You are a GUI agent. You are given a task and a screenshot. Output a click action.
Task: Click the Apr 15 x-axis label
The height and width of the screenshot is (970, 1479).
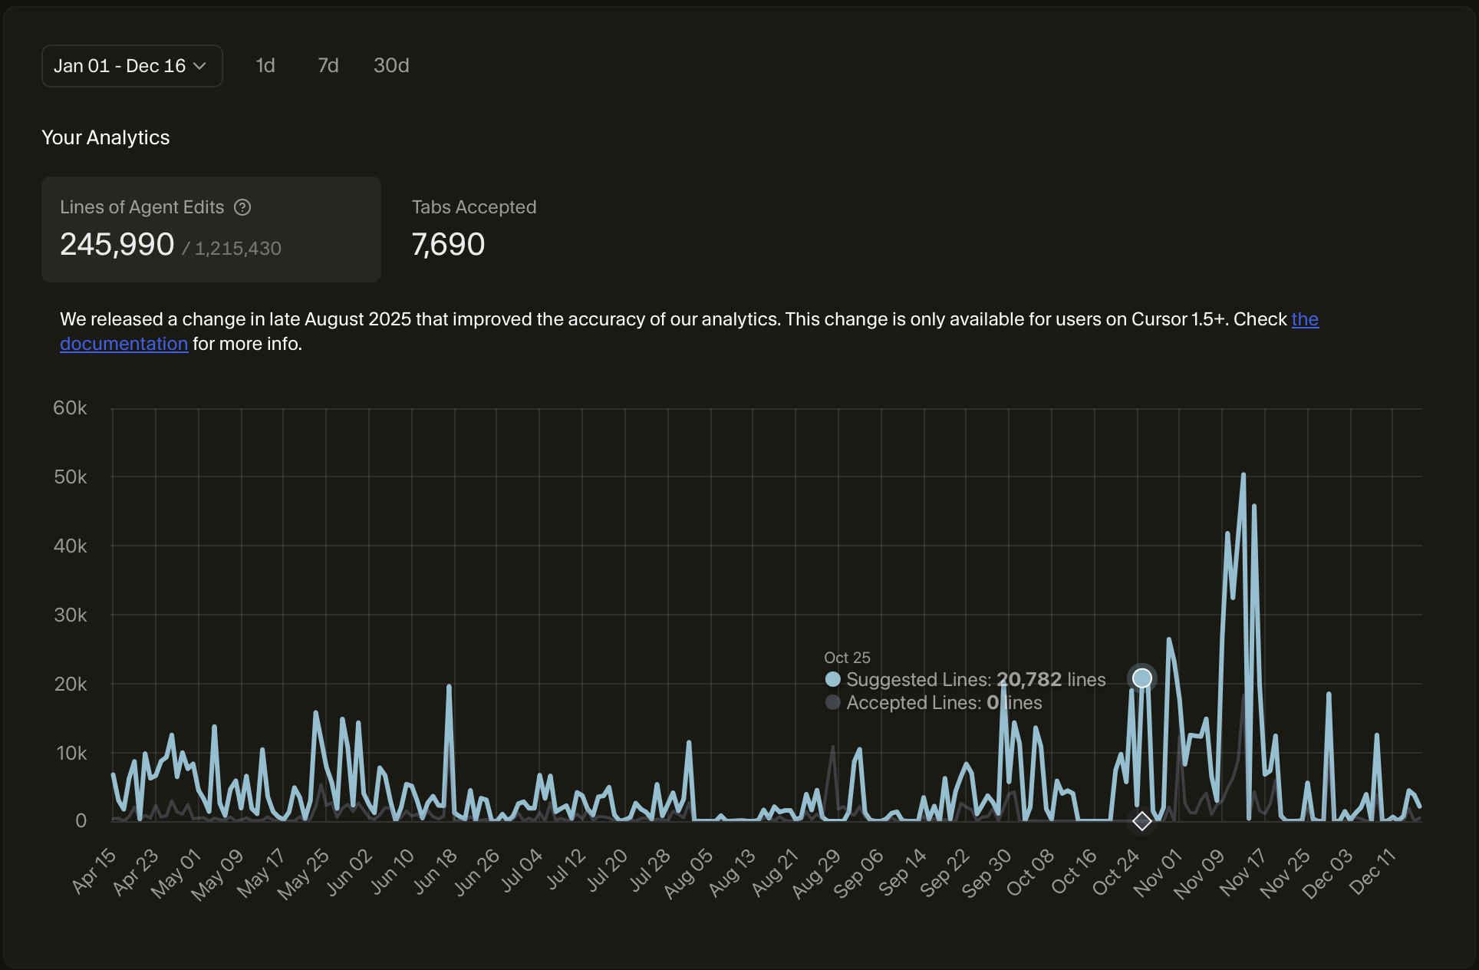click(94, 871)
